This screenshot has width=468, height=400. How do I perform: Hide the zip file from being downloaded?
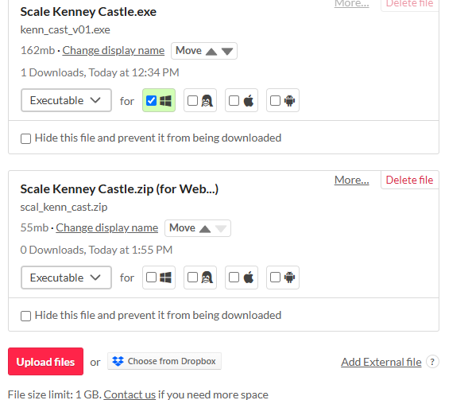(25, 316)
